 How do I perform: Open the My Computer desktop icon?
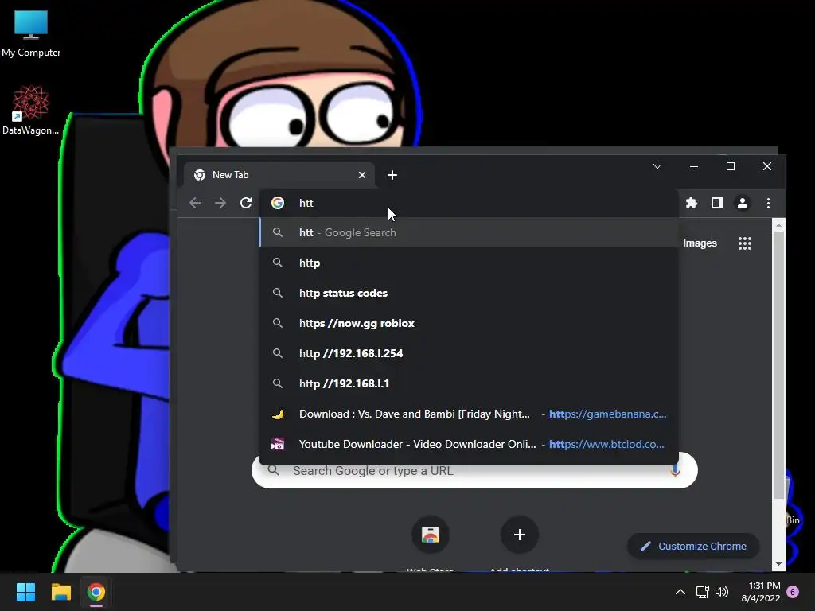pyautogui.click(x=31, y=33)
